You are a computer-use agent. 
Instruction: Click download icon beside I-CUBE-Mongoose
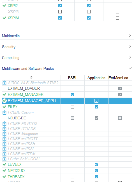4,134
